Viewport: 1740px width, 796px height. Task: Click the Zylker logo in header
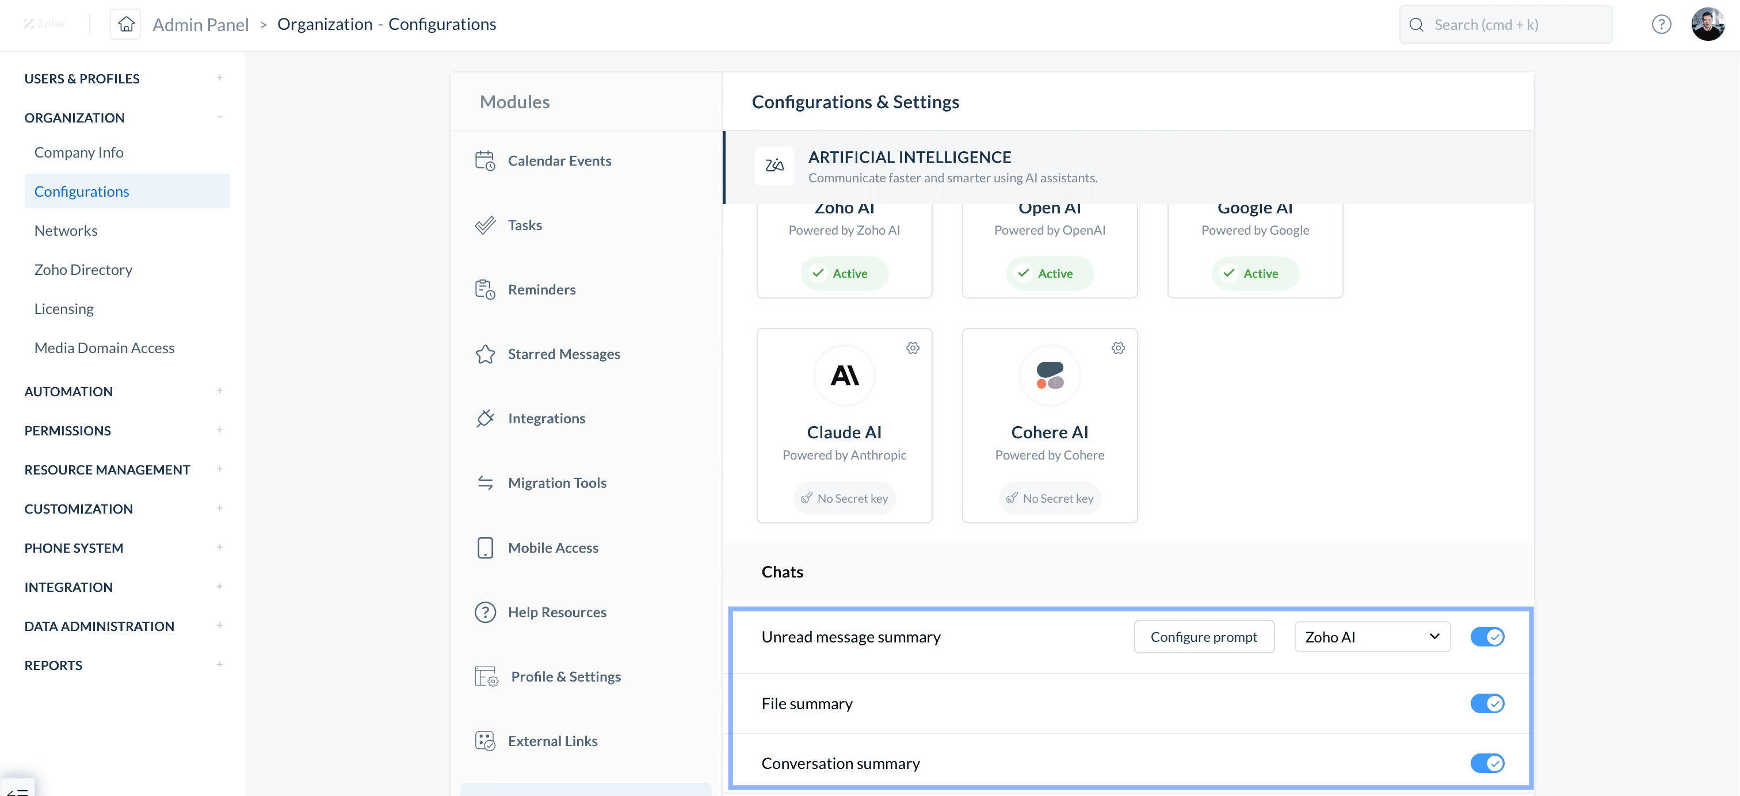click(x=44, y=24)
